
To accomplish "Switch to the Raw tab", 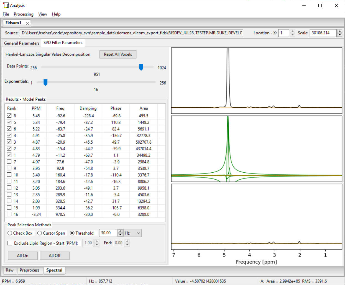I will [x=9, y=270].
